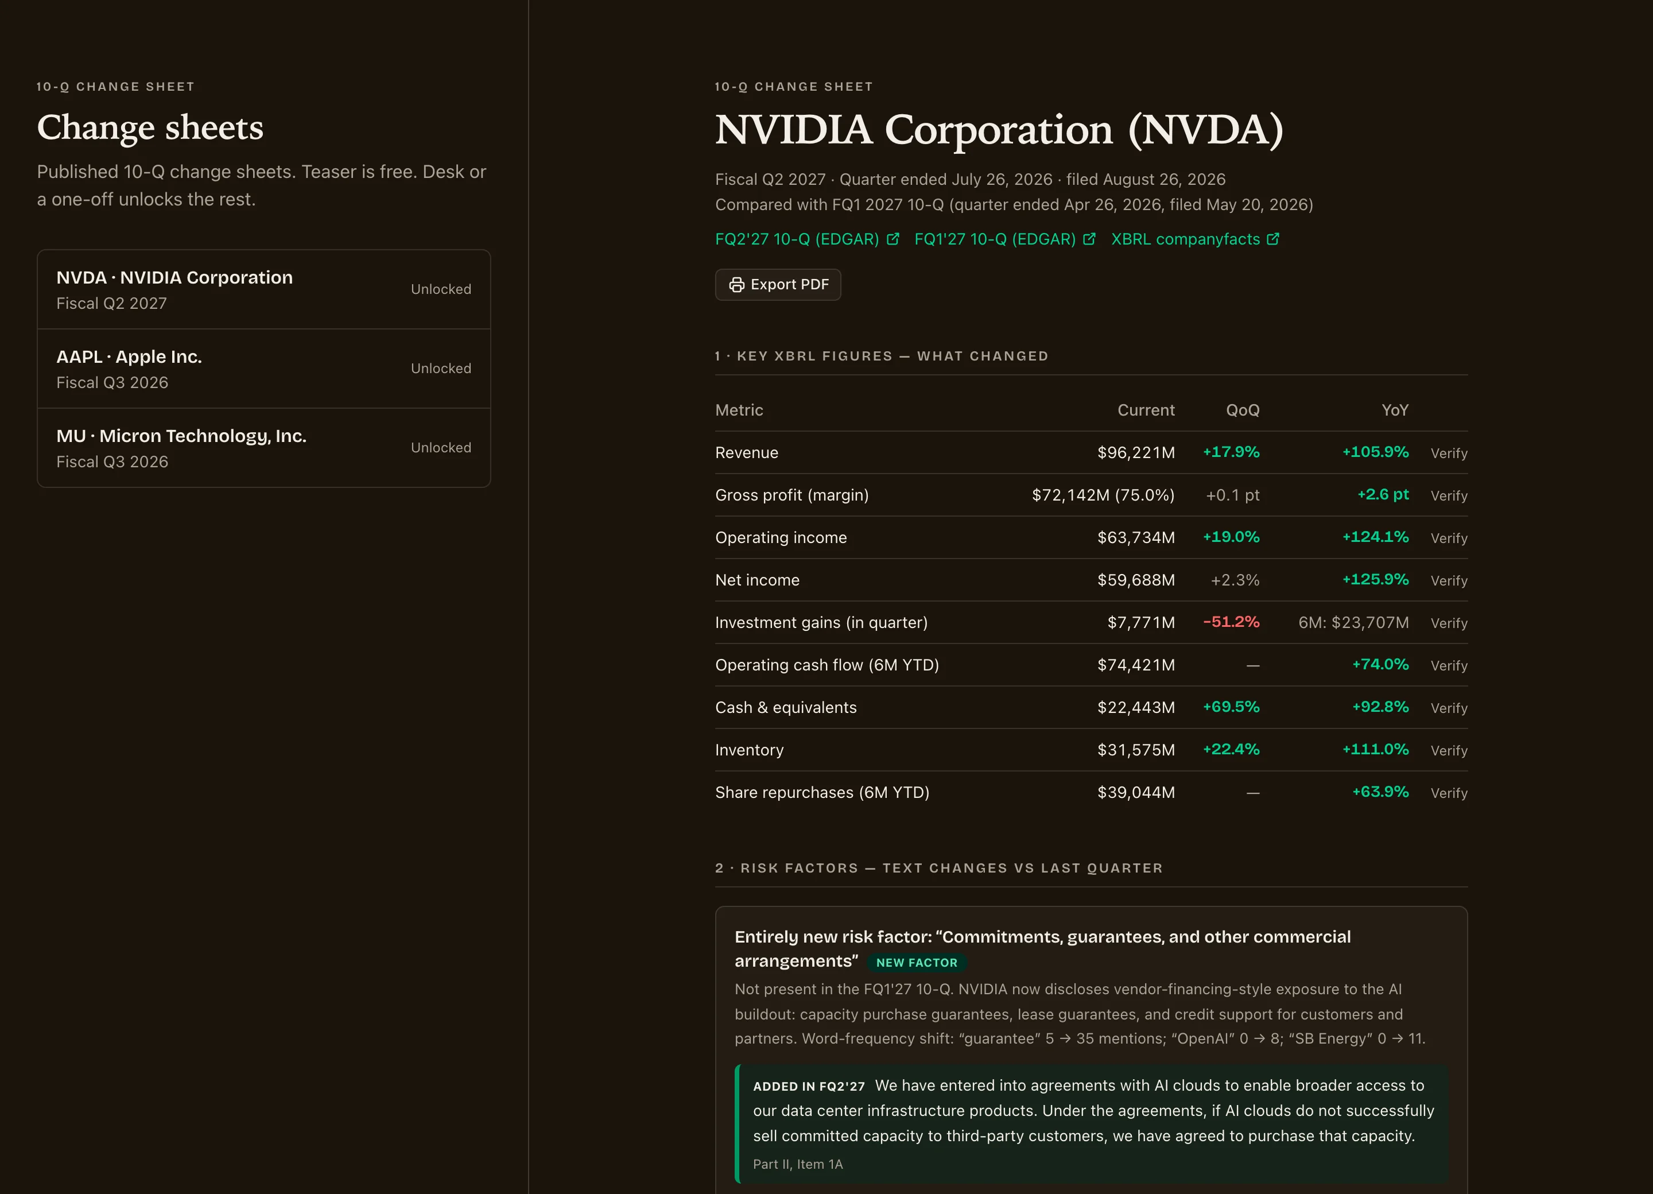Click the Entirely new risk factor title
The height and width of the screenshot is (1194, 1653).
[x=1042, y=949]
